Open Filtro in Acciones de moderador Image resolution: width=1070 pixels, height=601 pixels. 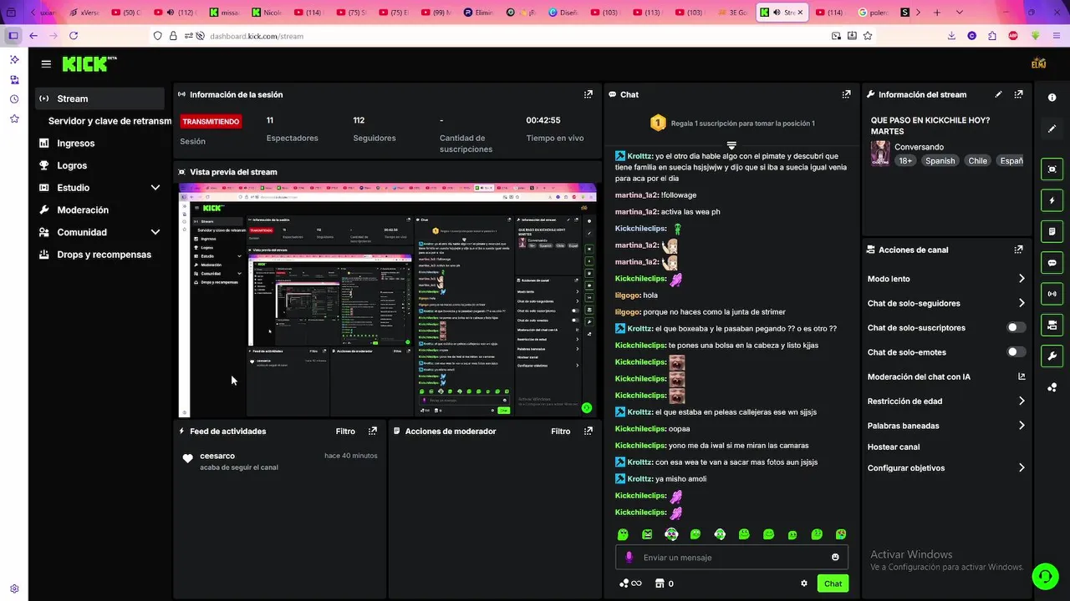(x=561, y=432)
